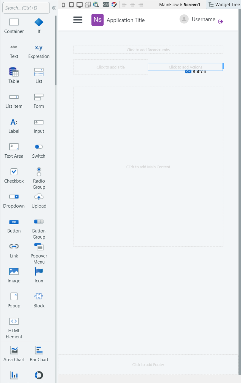
Task: Click to add Main Content placeholder
Action: [x=148, y=167]
